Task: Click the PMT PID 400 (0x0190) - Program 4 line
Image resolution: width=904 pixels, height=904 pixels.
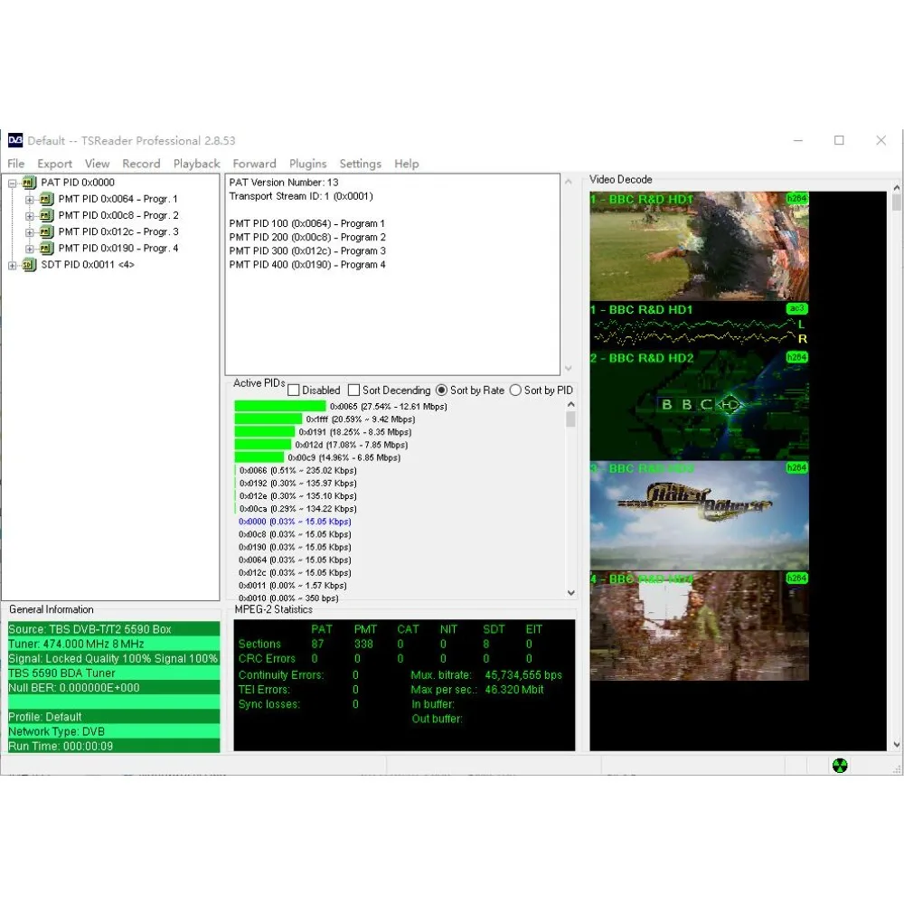Action: tap(307, 265)
